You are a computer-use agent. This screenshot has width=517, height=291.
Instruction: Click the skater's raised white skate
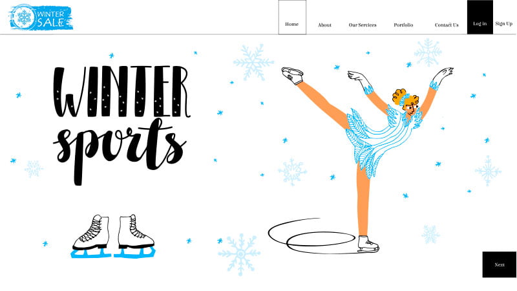292,76
